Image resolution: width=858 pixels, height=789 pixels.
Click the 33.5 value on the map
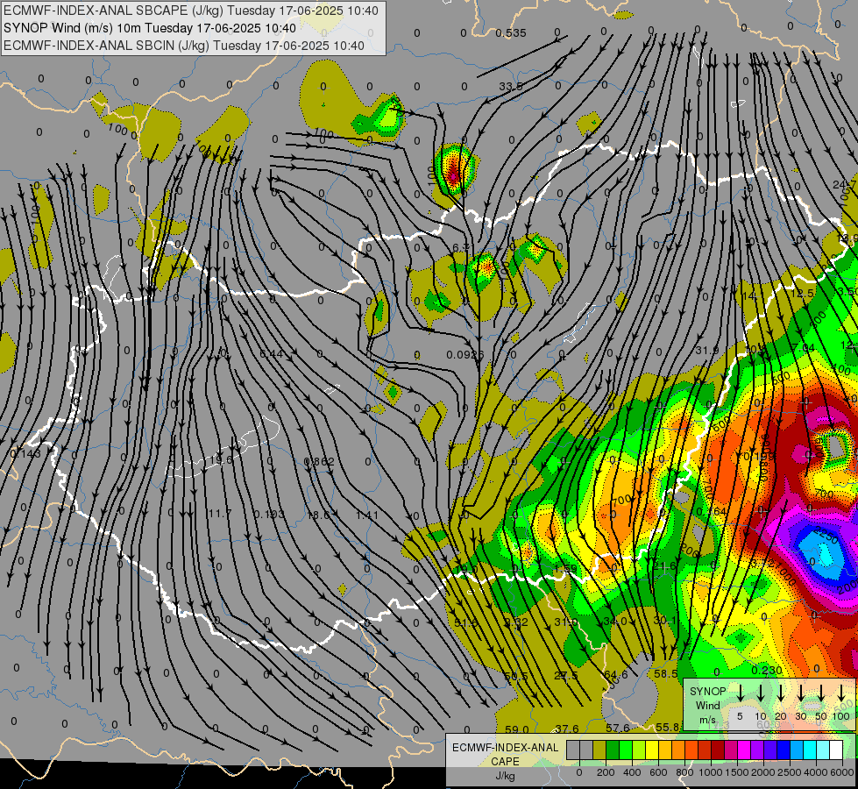[x=511, y=87]
